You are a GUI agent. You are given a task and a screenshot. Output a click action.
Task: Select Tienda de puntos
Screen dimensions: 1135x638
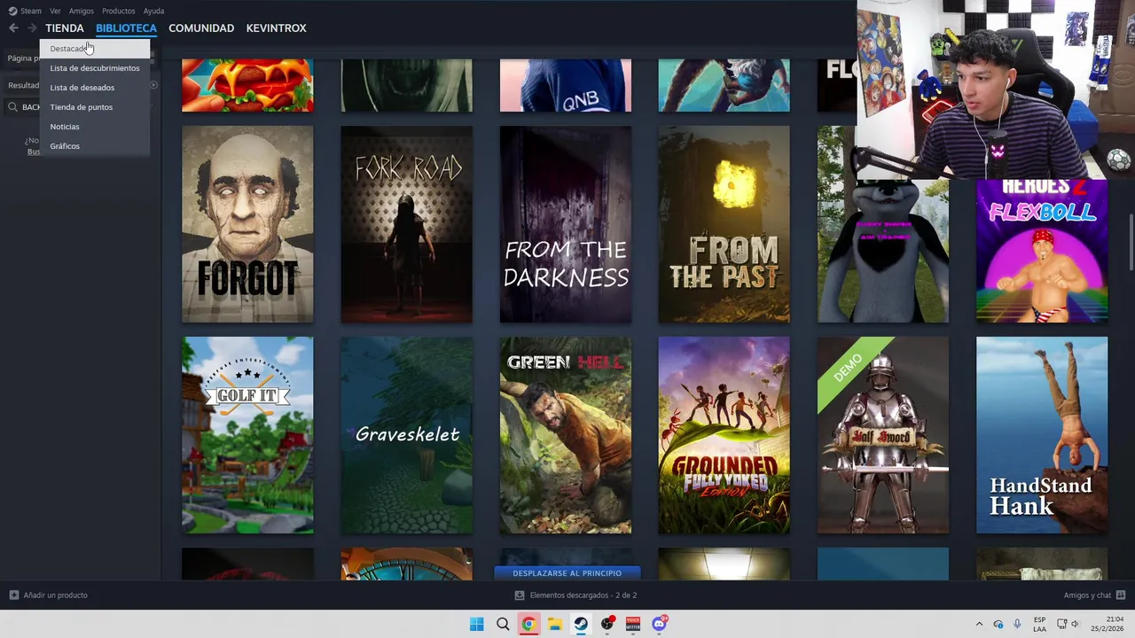coord(95,107)
